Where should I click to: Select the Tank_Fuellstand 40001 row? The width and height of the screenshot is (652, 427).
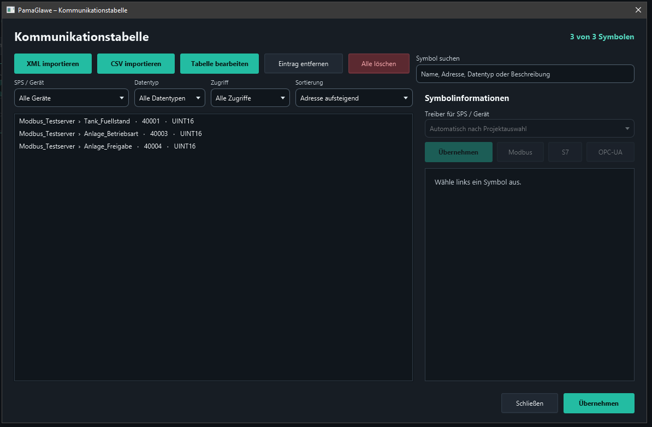click(x=214, y=121)
